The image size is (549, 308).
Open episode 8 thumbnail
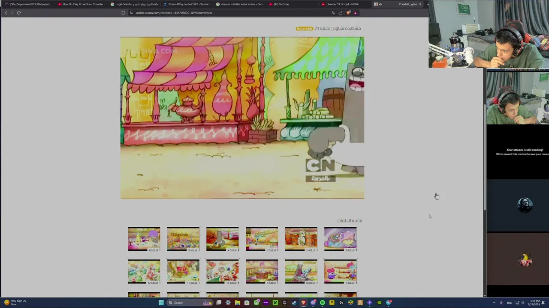tap(301, 271)
